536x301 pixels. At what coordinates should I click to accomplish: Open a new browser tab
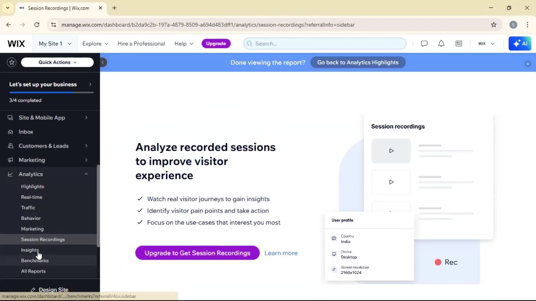click(114, 8)
